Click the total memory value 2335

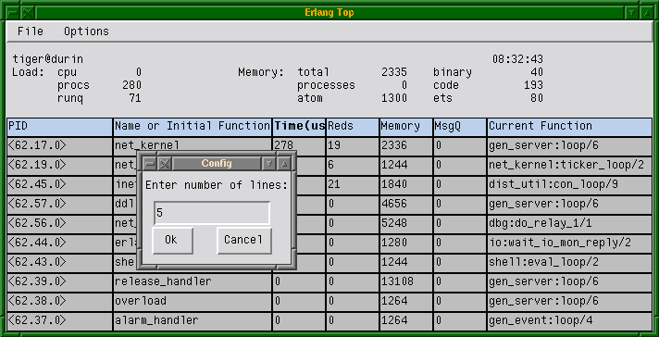[x=394, y=72]
